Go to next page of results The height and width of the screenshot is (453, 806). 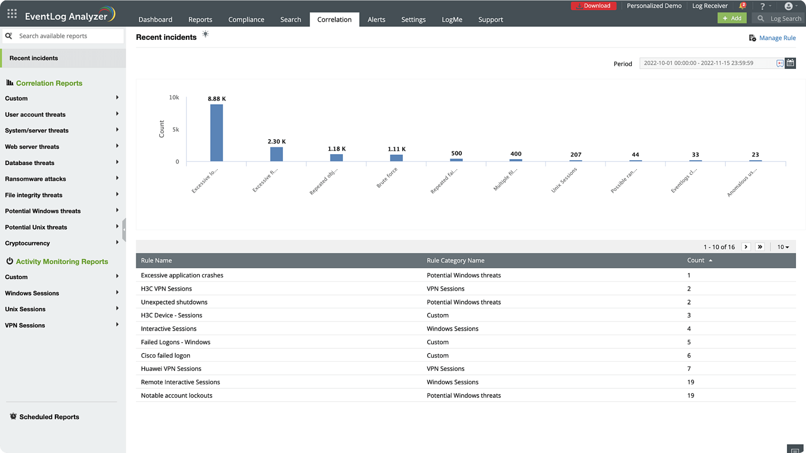click(x=746, y=247)
